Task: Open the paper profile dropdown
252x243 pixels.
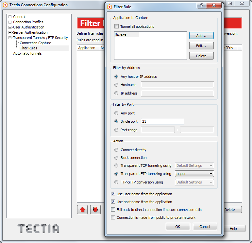Action: (194, 174)
